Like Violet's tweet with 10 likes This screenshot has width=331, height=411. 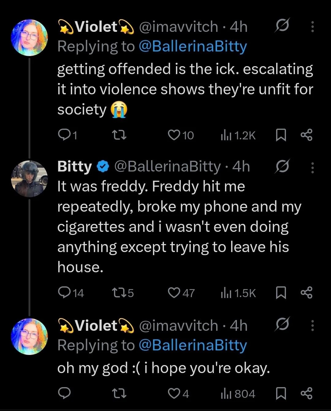pos(174,135)
